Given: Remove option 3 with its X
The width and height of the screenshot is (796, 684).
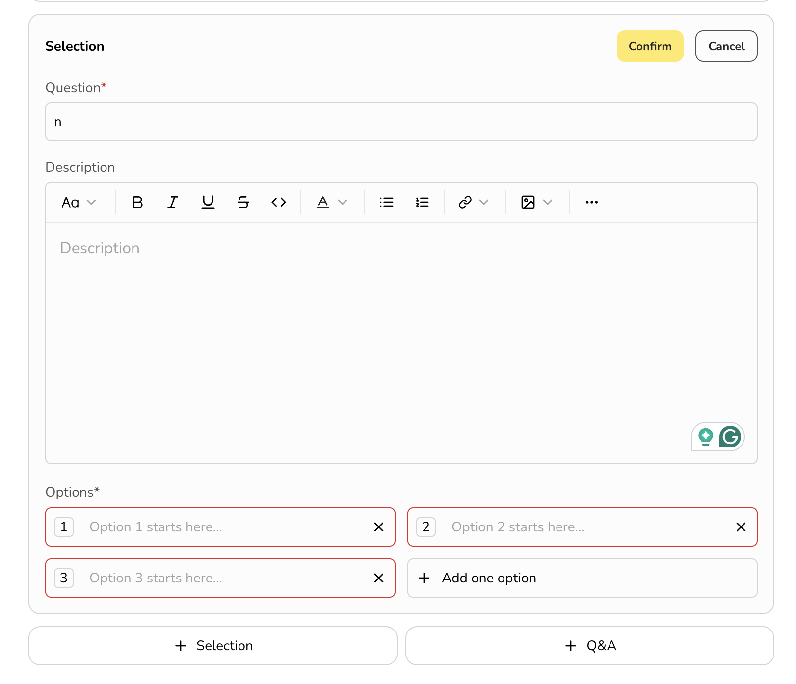Looking at the screenshot, I should coord(379,578).
